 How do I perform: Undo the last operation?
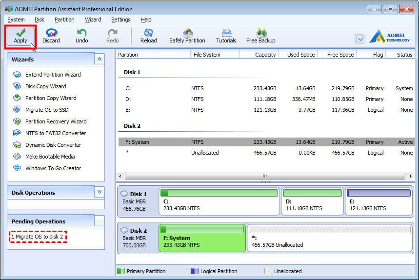(x=81, y=36)
